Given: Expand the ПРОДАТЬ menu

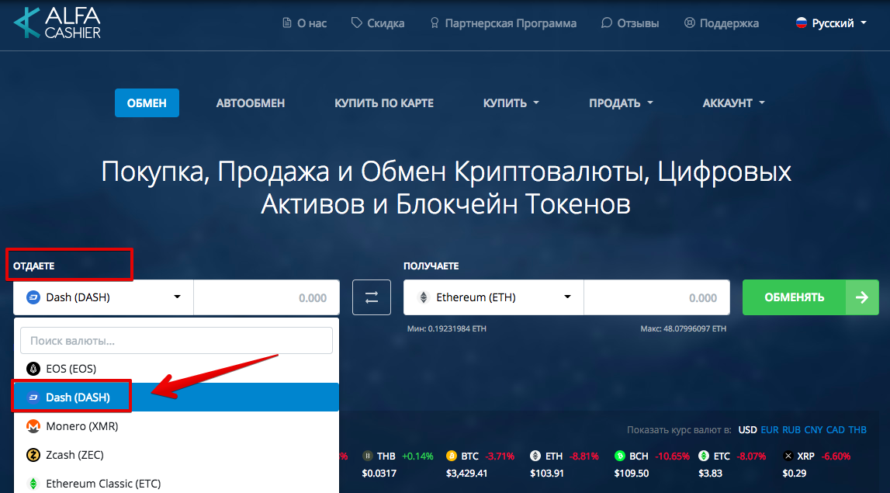Looking at the screenshot, I should (x=621, y=103).
